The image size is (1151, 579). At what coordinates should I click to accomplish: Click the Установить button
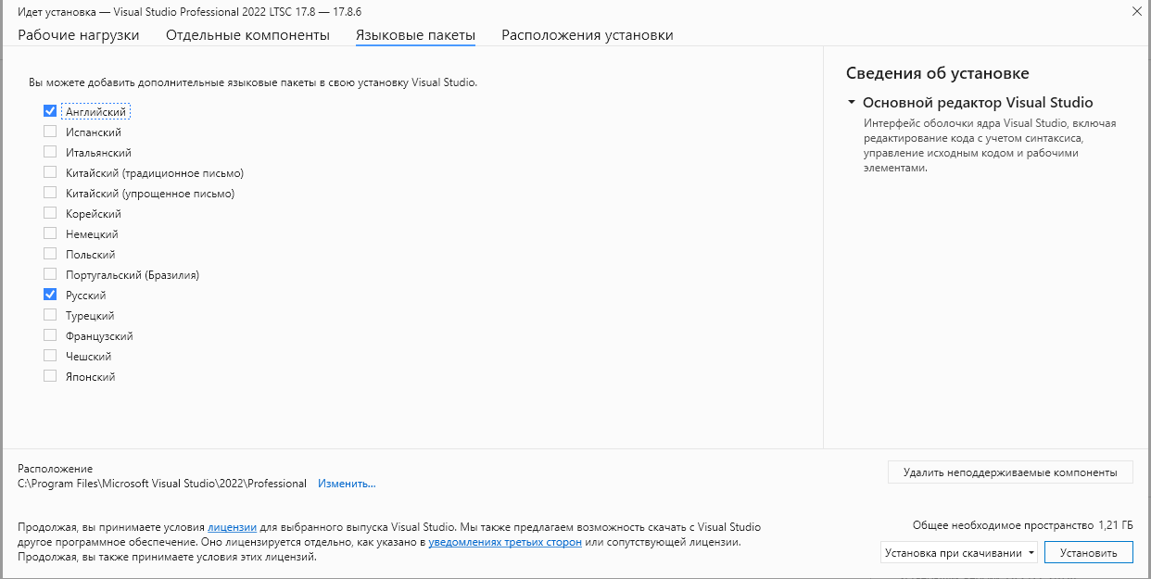click(1089, 553)
